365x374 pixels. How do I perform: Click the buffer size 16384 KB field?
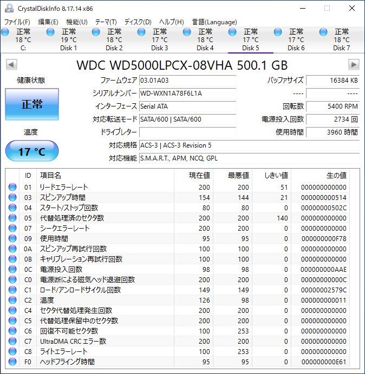333,81
